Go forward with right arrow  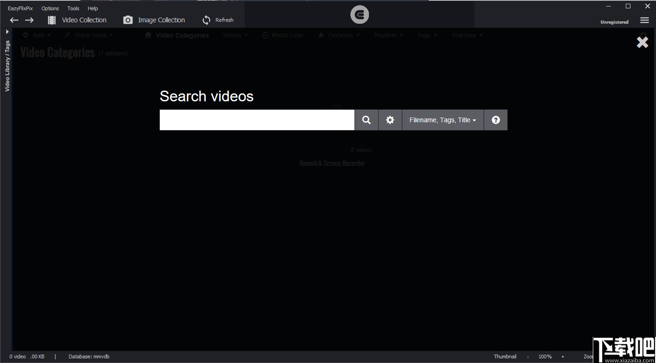click(x=29, y=20)
